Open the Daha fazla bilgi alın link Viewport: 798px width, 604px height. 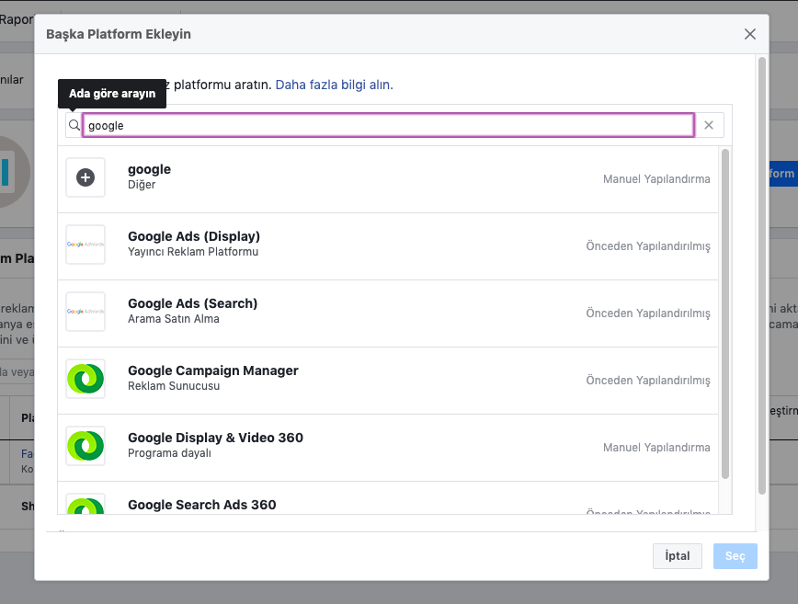335,85
